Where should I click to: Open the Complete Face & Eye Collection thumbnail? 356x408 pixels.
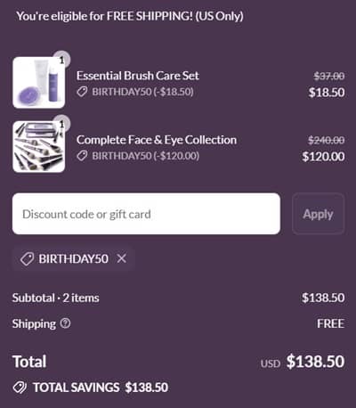point(39,146)
